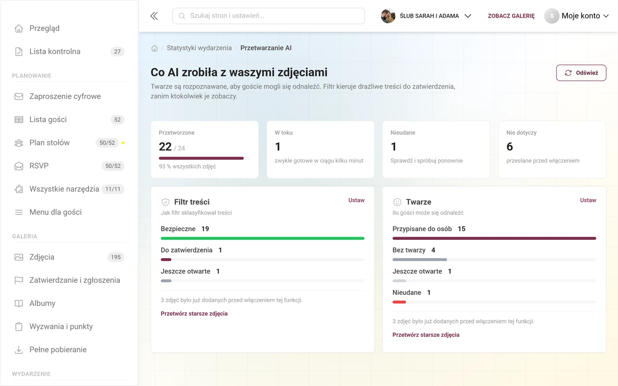The image size is (618, 386).
Task: Click the Zdjęcia picture icon
Action: coord(19,257)
